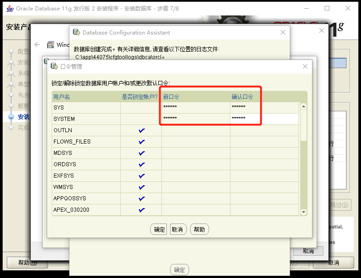The image size is (361, 278).
Task: Toggle lock checkbox for APPQOSSYS account
Action: coord(141,199)
